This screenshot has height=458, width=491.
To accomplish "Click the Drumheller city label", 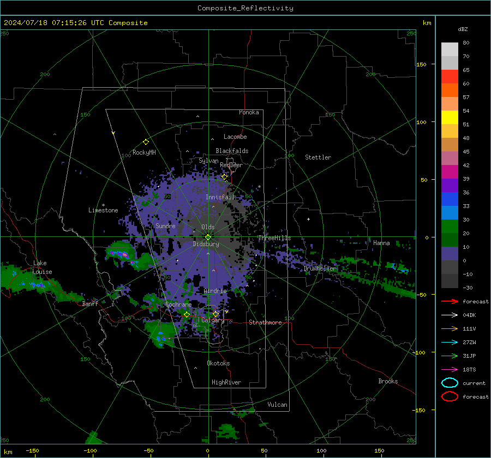I will (x=320, y=268).
